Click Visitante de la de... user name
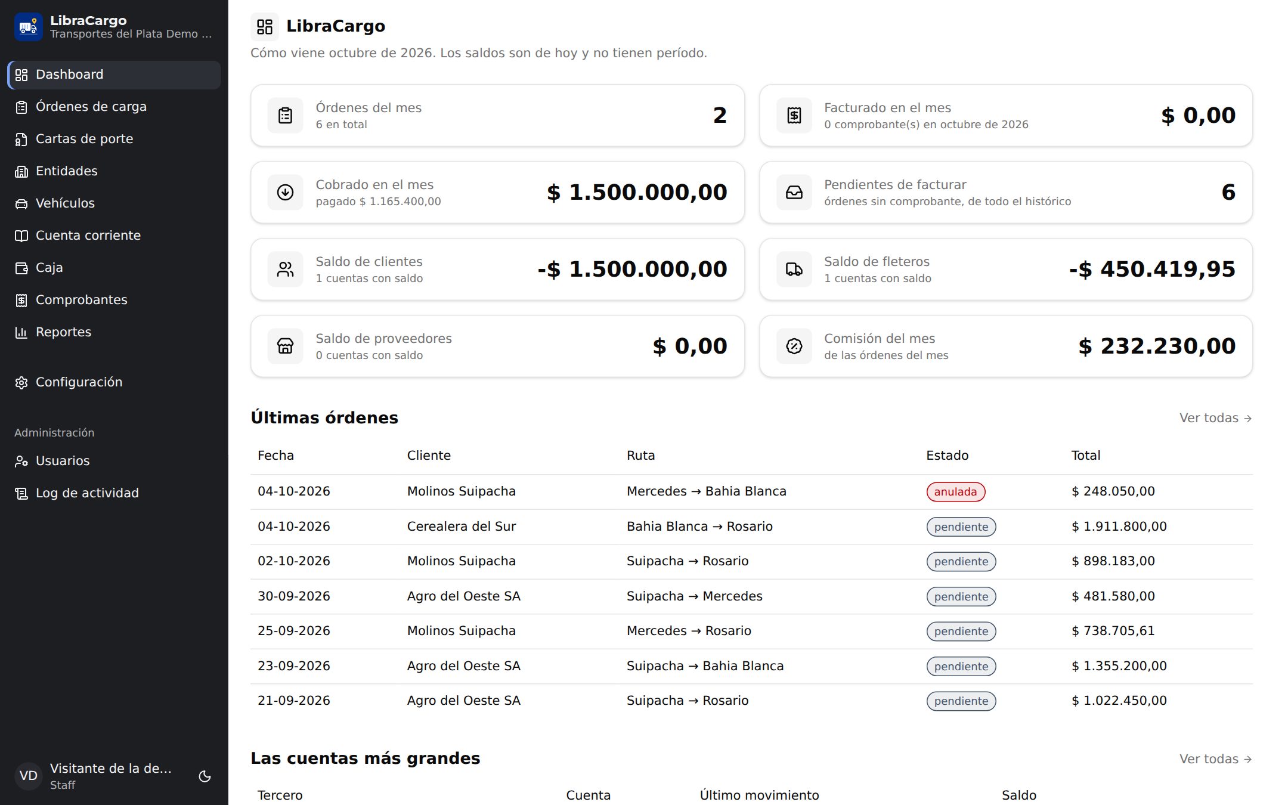1288x805 pixels. [x=110, y=769]
